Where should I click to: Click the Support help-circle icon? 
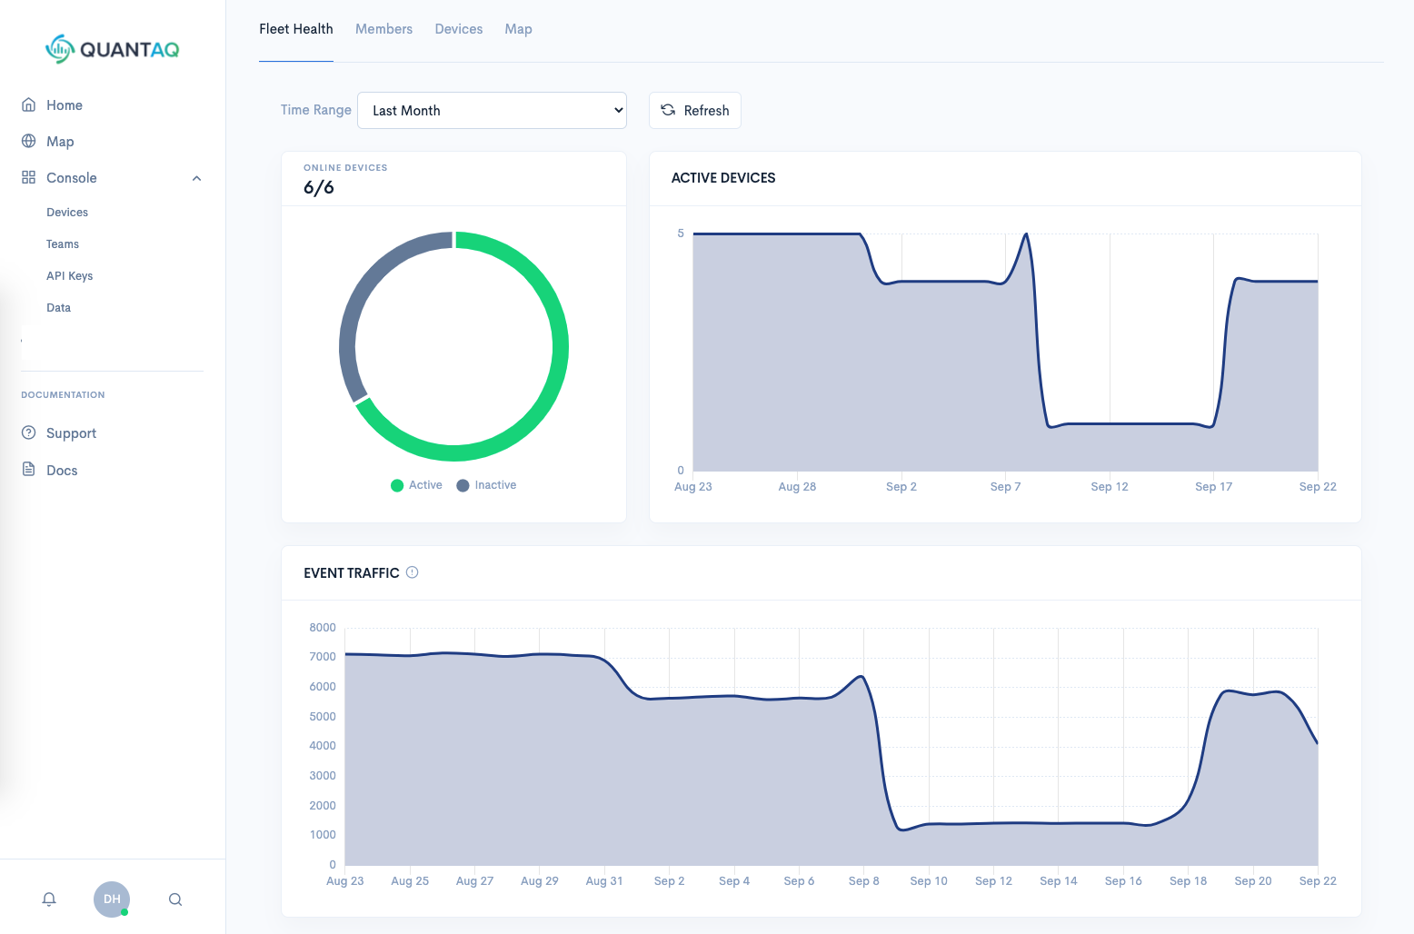tap(29, 432)
